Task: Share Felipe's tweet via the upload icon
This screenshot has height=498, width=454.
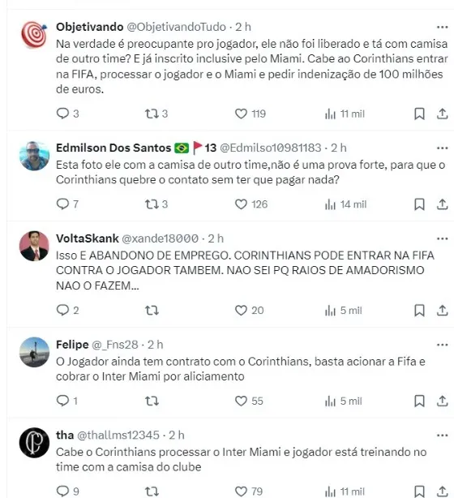Action: tap(442, 401)
